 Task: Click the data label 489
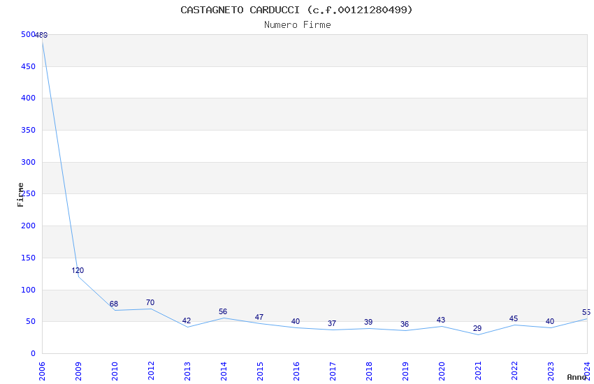[x=41, y=35]
